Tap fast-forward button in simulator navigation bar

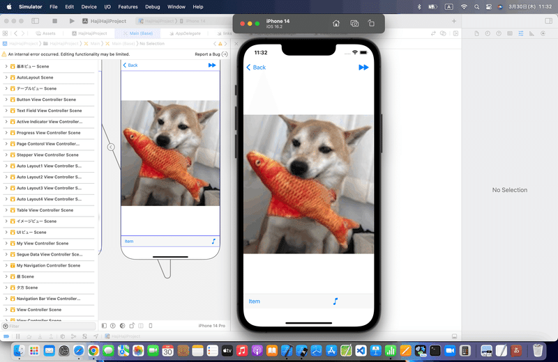click(x=363, y=68)
